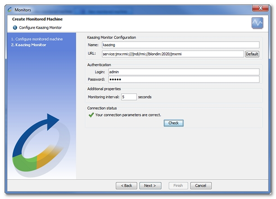Select step 1 Configure monitored machine
The width and height of the screenshot is (276, 199).
(x=37, y=39)
